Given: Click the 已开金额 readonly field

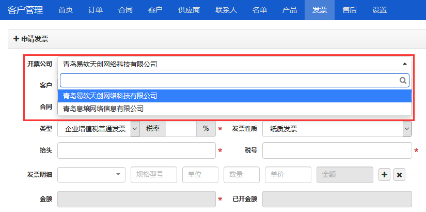Looking at the screenshot, I should coord(337,199).
